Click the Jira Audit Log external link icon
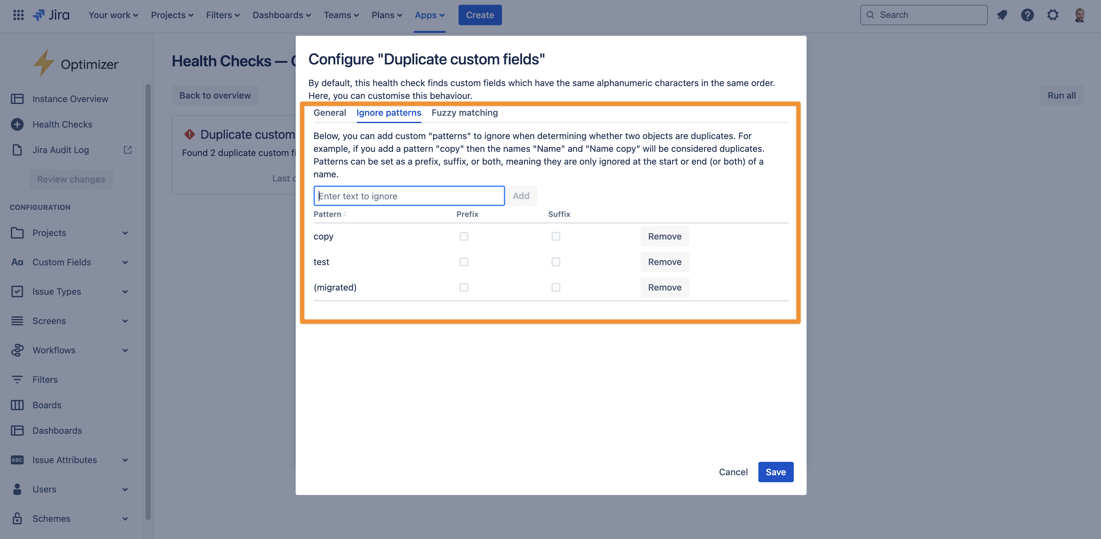This screenshot has width=1101, height=539. coord(127,150)
